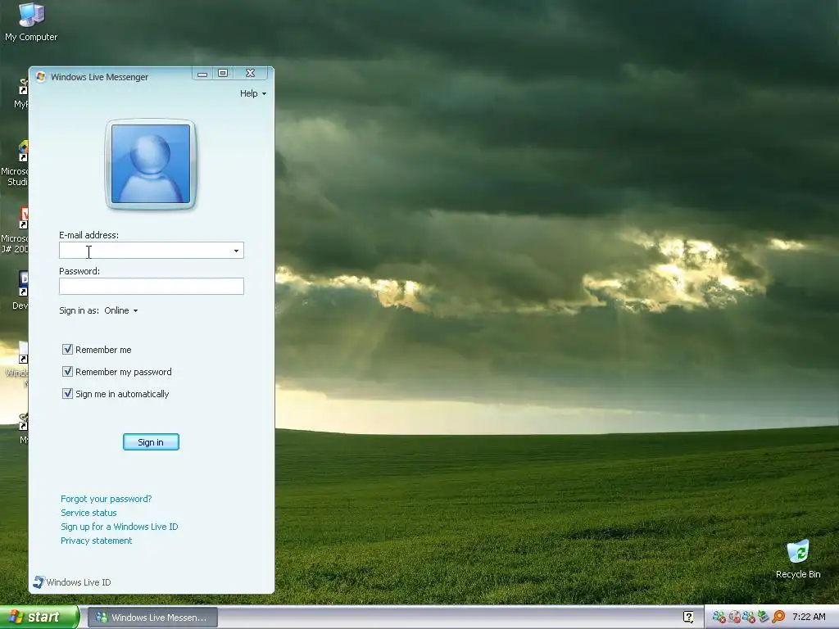The image size is (839, 629).
Task: Open the Service status link
Action: (x=88, y=513)
